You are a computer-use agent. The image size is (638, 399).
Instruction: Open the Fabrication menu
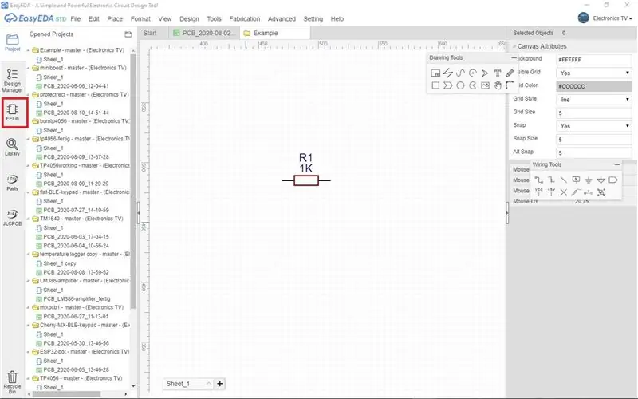point(245,18)
